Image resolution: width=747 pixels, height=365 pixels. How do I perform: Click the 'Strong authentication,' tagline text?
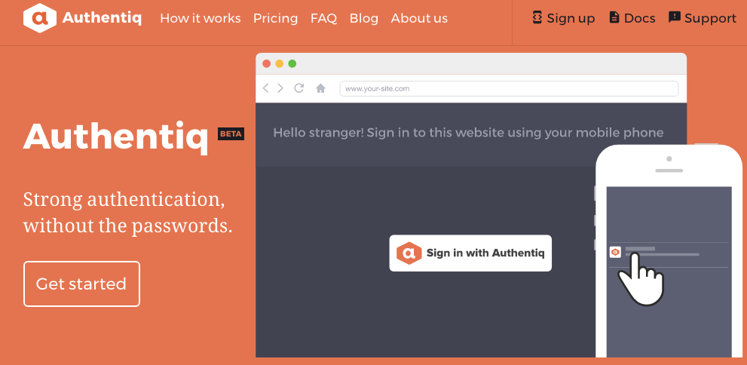124,200
